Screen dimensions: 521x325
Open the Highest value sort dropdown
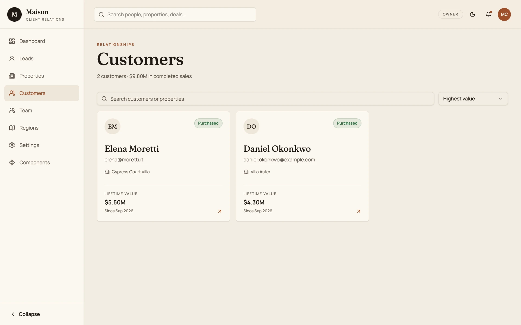coord(473,99)
